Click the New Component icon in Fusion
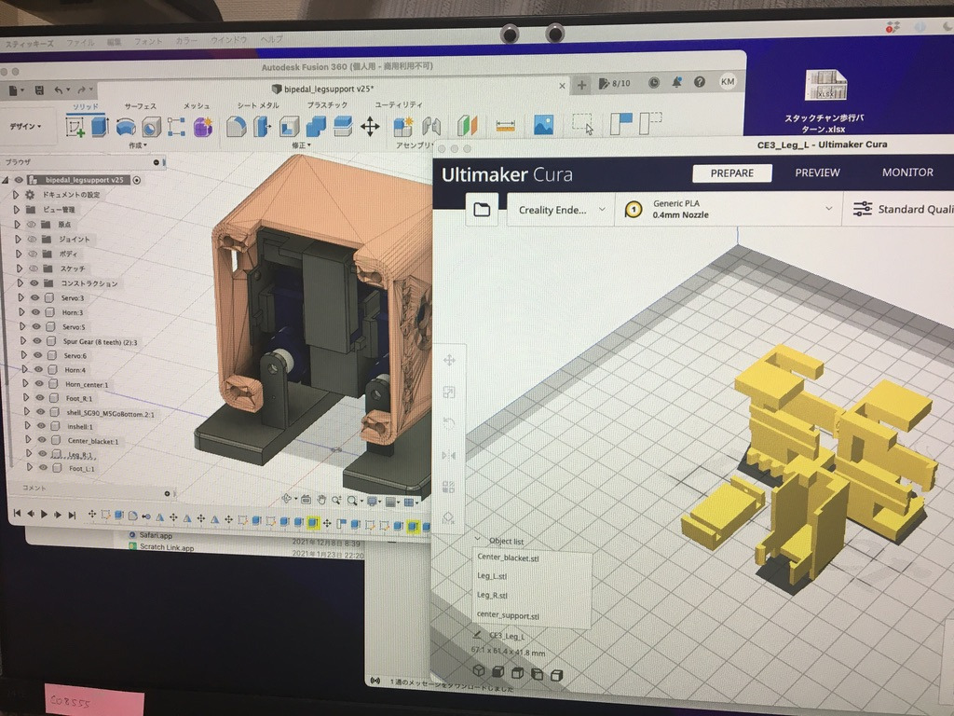This screenshot has width=954, height=716. [x=402, y=127]
